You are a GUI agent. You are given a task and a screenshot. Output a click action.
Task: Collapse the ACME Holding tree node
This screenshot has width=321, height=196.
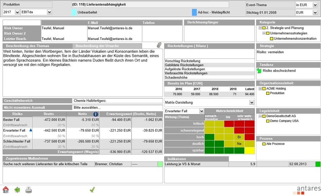click(x=260, y=88)
